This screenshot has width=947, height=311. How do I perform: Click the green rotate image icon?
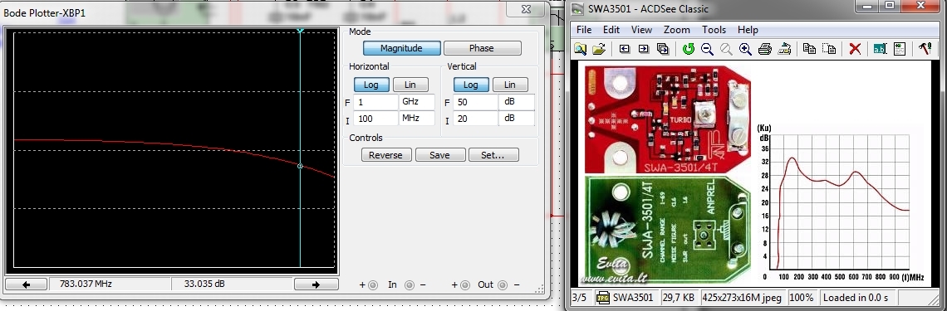coord(689,50)
